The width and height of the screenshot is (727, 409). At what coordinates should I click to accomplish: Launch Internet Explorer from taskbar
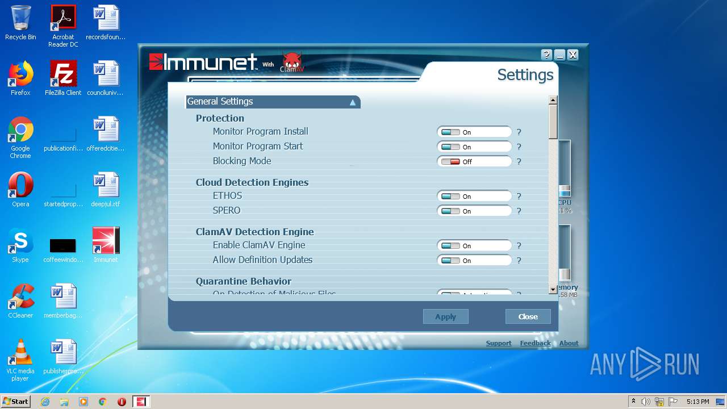coord(45,402)
